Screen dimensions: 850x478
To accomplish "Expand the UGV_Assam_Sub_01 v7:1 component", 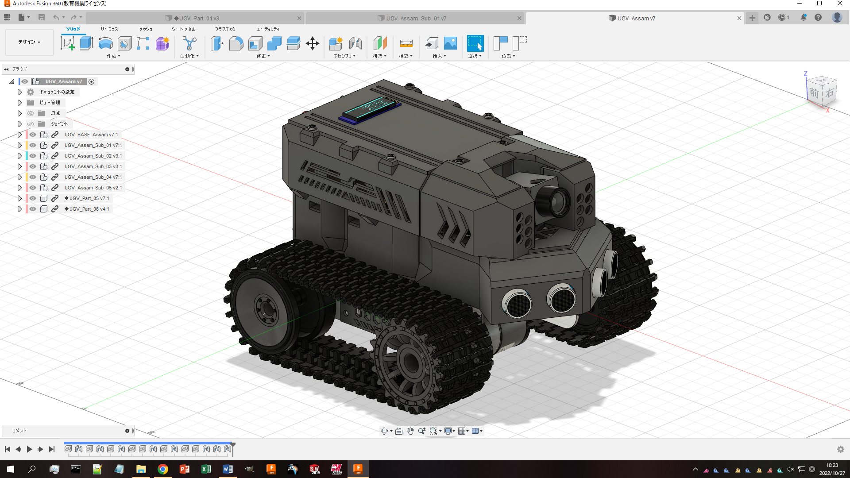I will [x=19, y=145].
